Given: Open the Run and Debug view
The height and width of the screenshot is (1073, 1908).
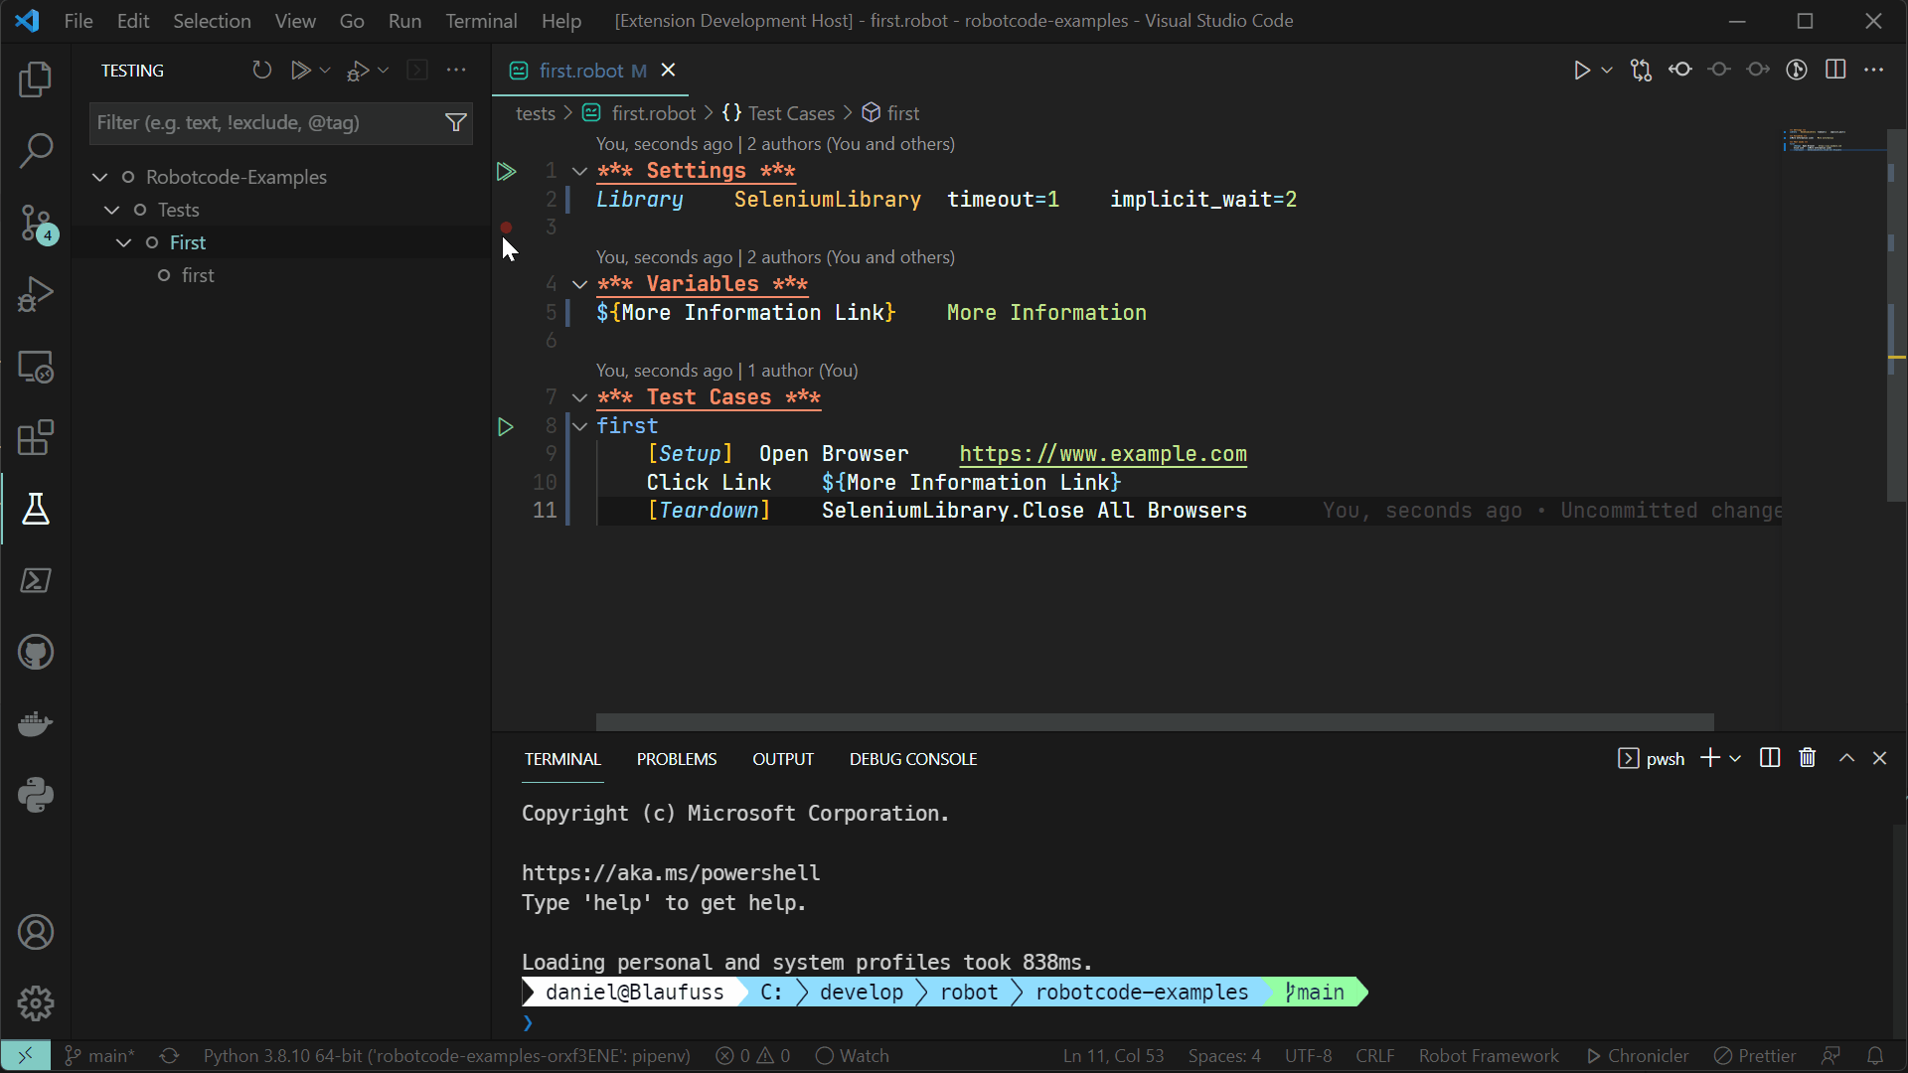Looking at the screenshot, I should [x=36, y=295].
